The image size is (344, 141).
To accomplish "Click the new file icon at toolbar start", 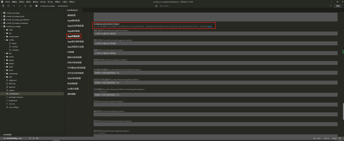I will (x=3, y=6).
